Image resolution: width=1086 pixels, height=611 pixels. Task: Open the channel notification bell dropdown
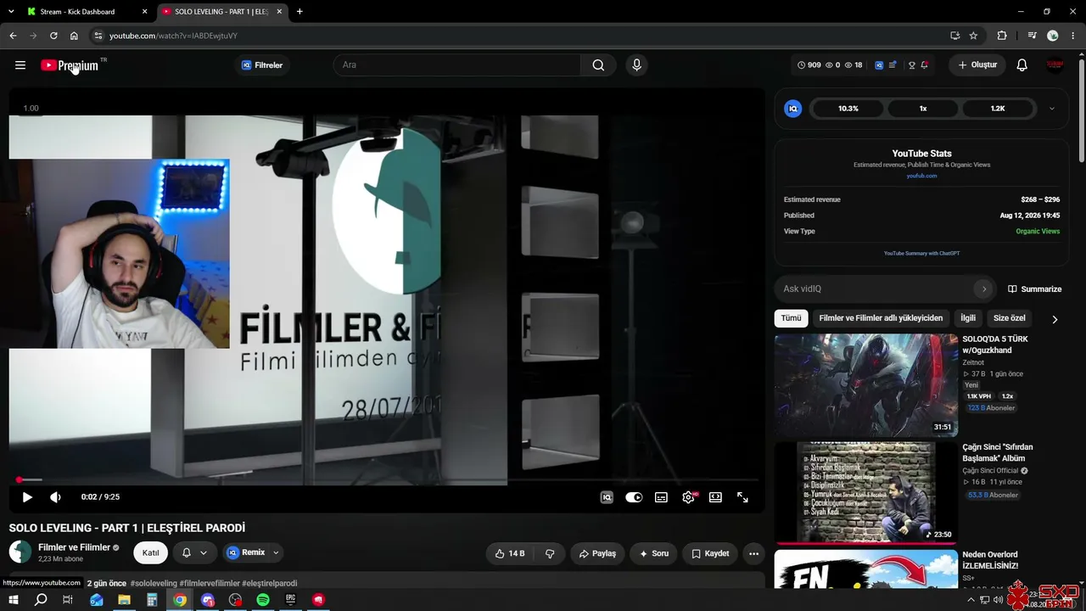pyautogui.click(x=194, y=553)
